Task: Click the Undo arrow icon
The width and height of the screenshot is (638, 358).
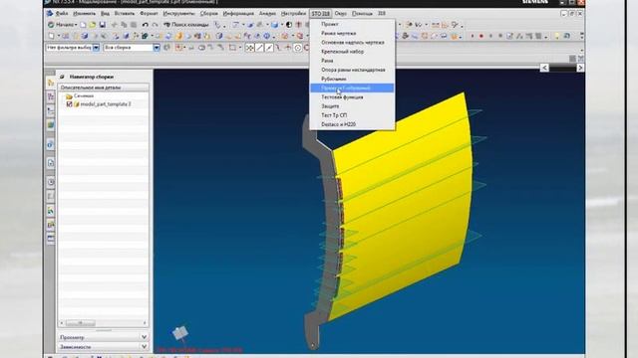Action: click(x=146, y=25)
